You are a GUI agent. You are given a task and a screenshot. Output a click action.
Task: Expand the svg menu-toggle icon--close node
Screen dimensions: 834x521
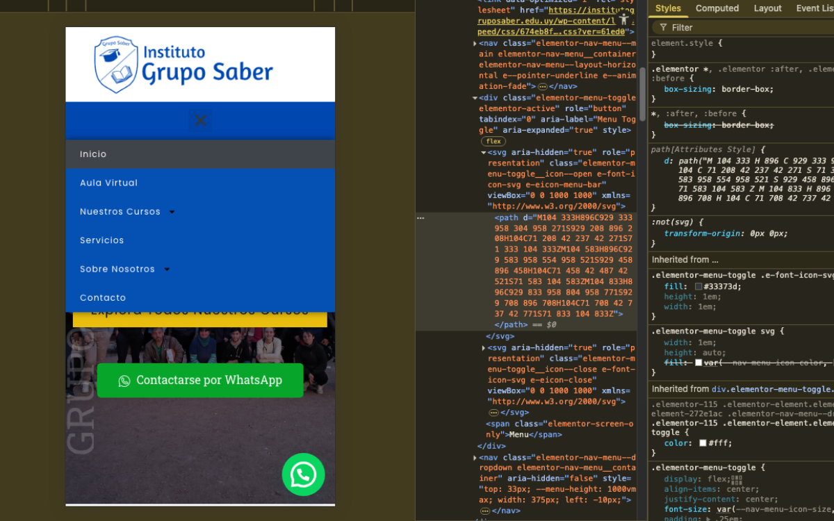pos(484,347)
